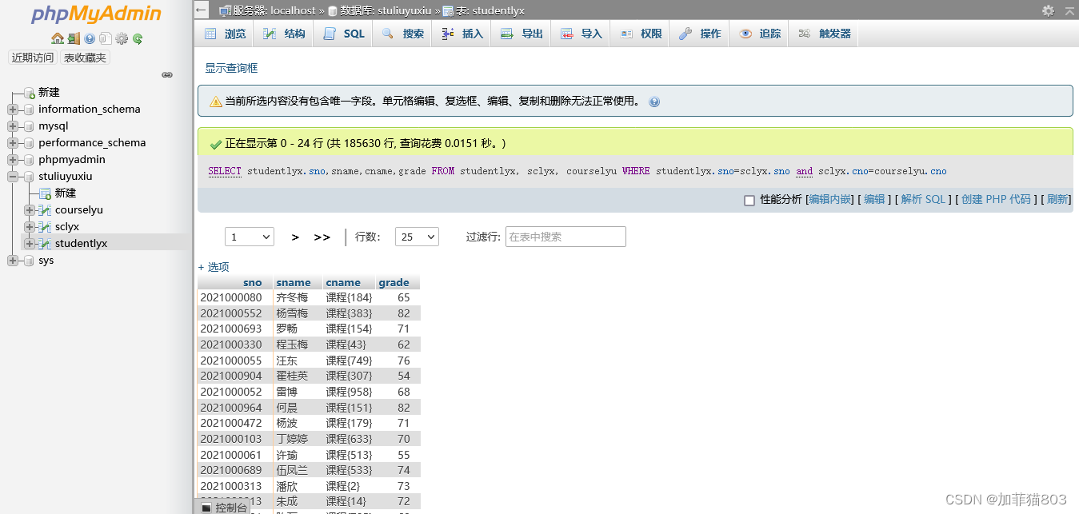Refresh the navigation panel via green refresh icon

(138, 38)
